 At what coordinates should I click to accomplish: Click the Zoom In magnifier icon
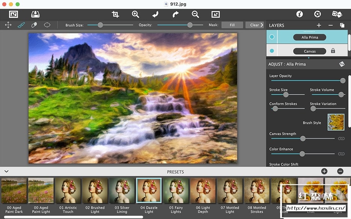click(135, 14)
